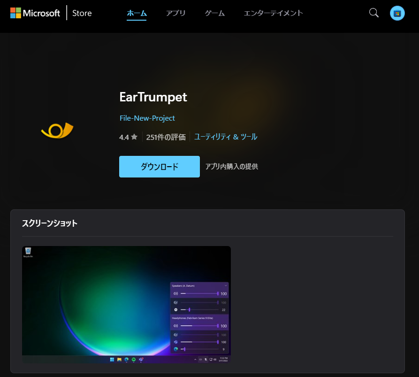The width and height of the screenshot is (419, 377).
Task: Open the ユーティリティ & ツール category link
Action: [226, 137]
